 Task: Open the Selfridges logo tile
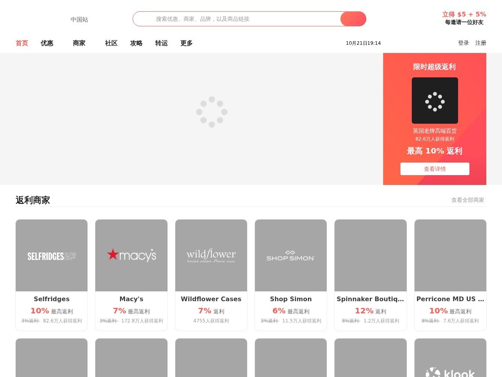point(51,256)
